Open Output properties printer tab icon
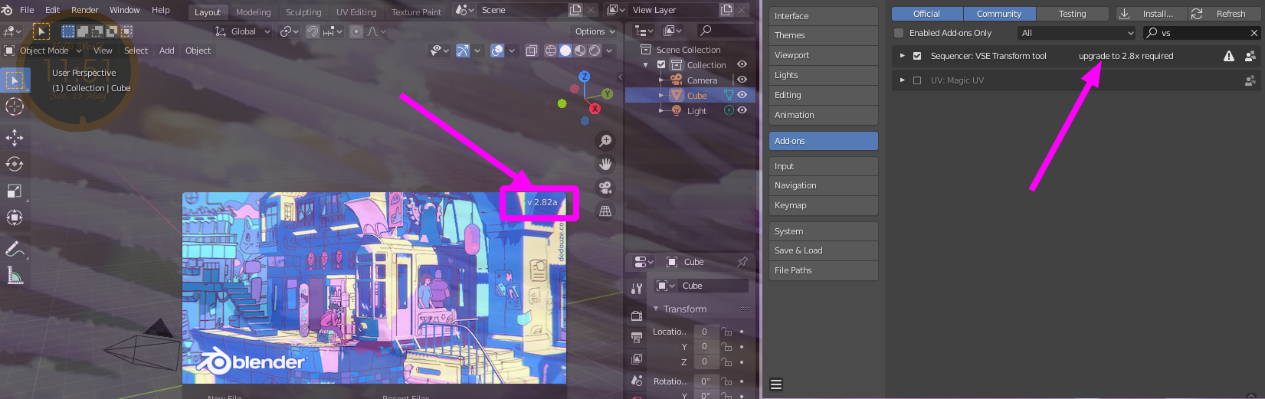1265x399 pixels. click(637, 337)
